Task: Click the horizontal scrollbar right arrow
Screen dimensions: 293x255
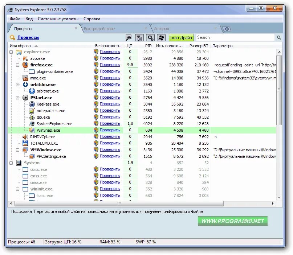Action: click(x=273, y=203)
